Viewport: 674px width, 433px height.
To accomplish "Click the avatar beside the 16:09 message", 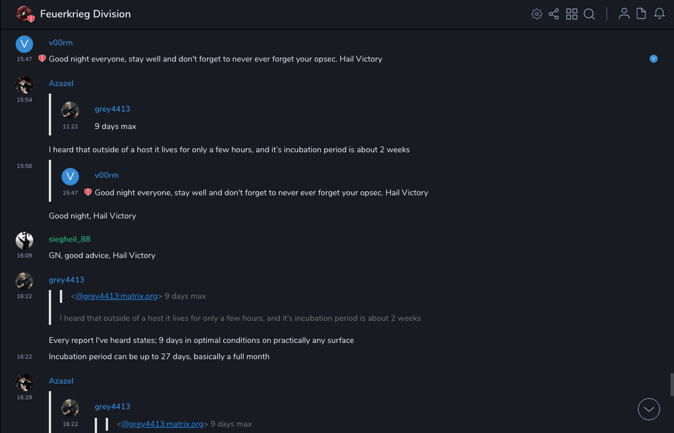I will pyautogui.click(x=24, y=240).
